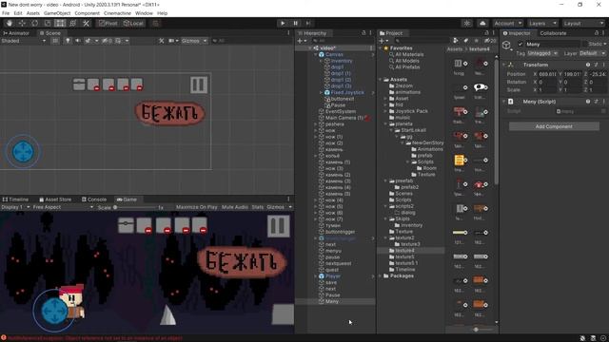The image size is (609, 342).
Task: Select Main Camera (1) in Hierarchy
Action: click(344, 118)
